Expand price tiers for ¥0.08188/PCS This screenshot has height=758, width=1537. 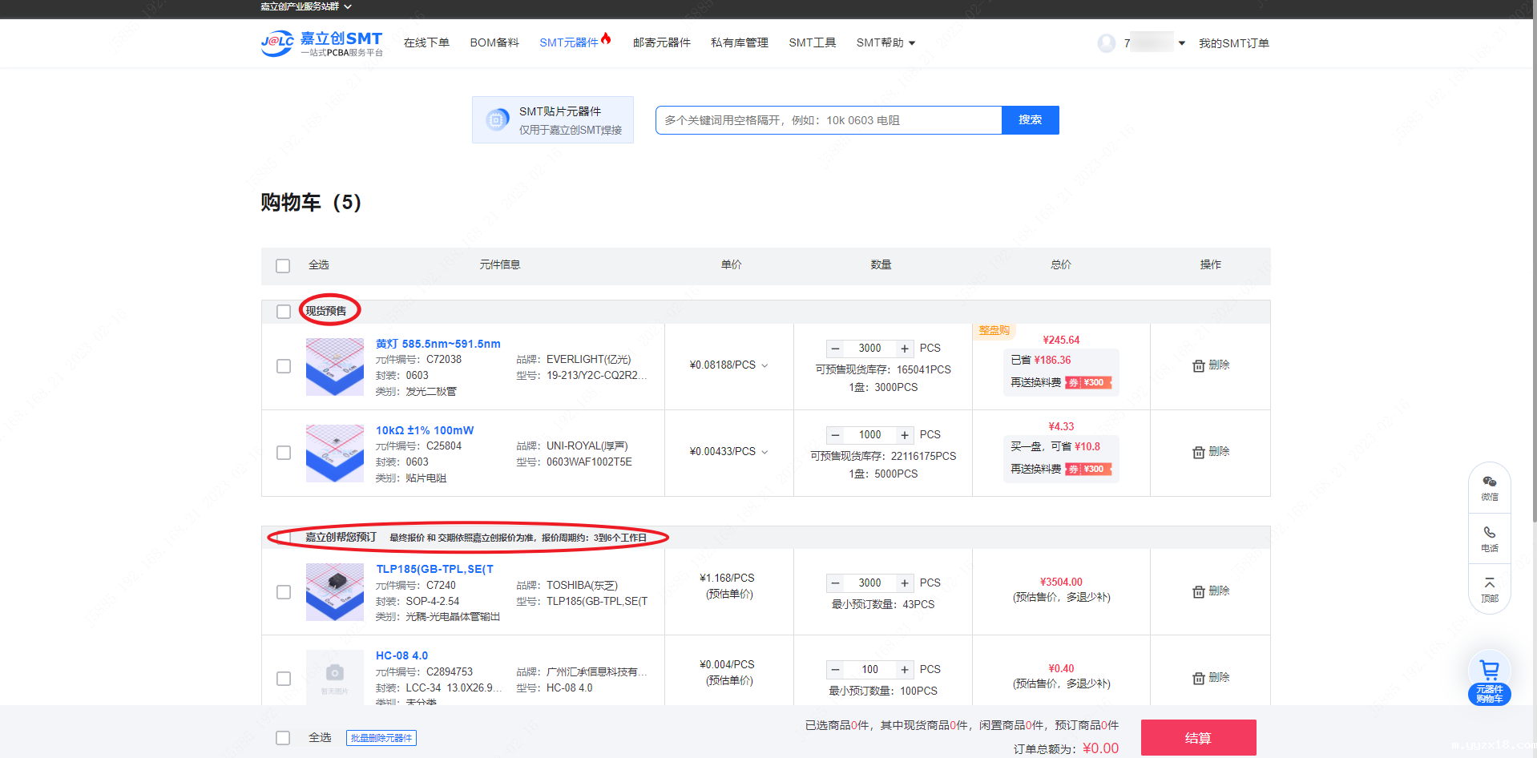764,365
